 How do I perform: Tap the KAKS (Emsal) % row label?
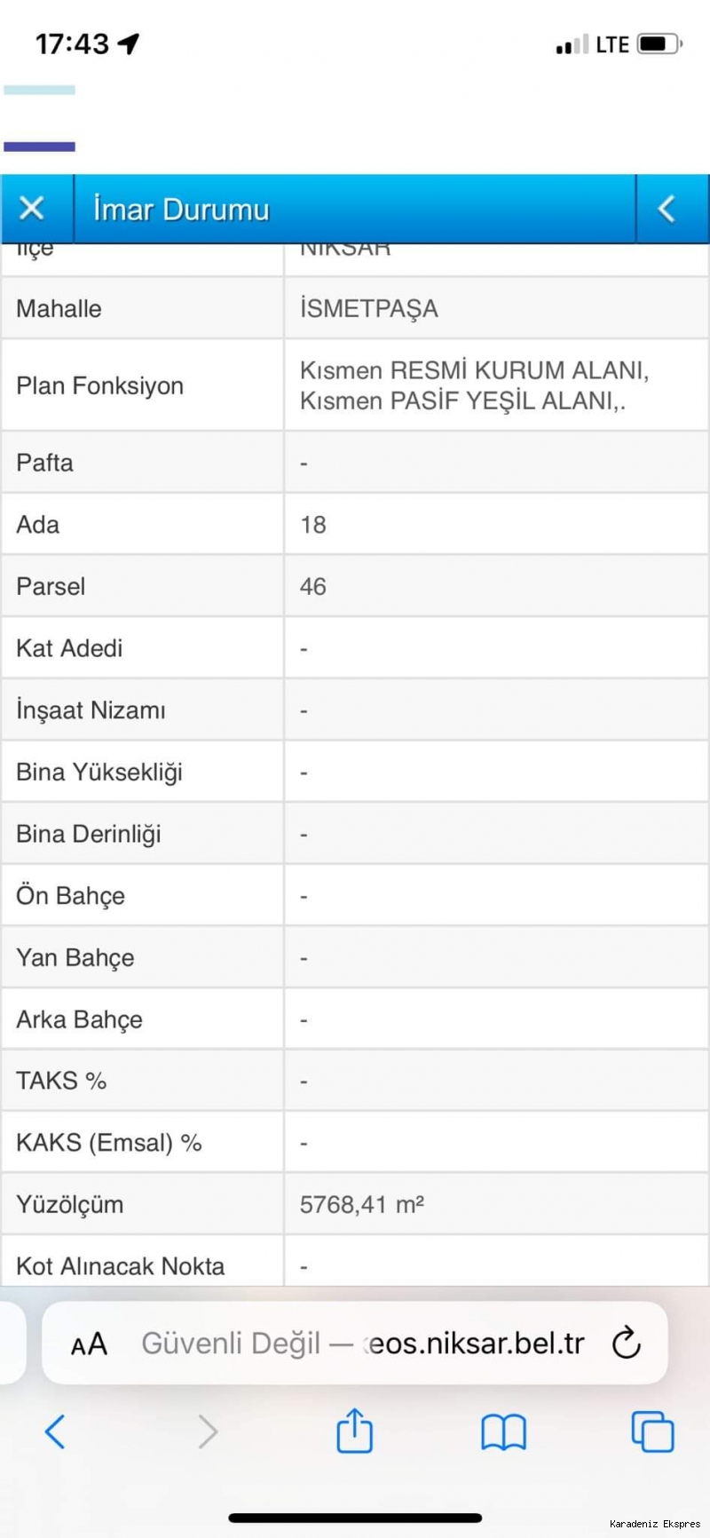coord(109,1142)
